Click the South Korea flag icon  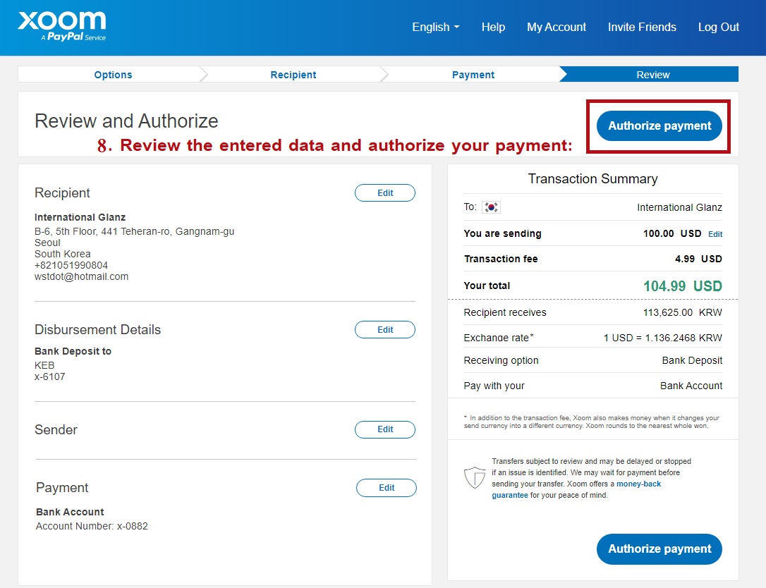coord(491,207)
